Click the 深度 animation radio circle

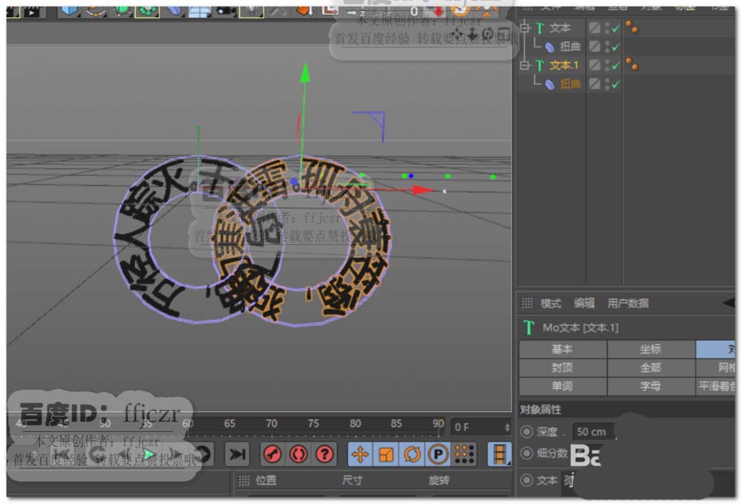[x=527, y=431]
